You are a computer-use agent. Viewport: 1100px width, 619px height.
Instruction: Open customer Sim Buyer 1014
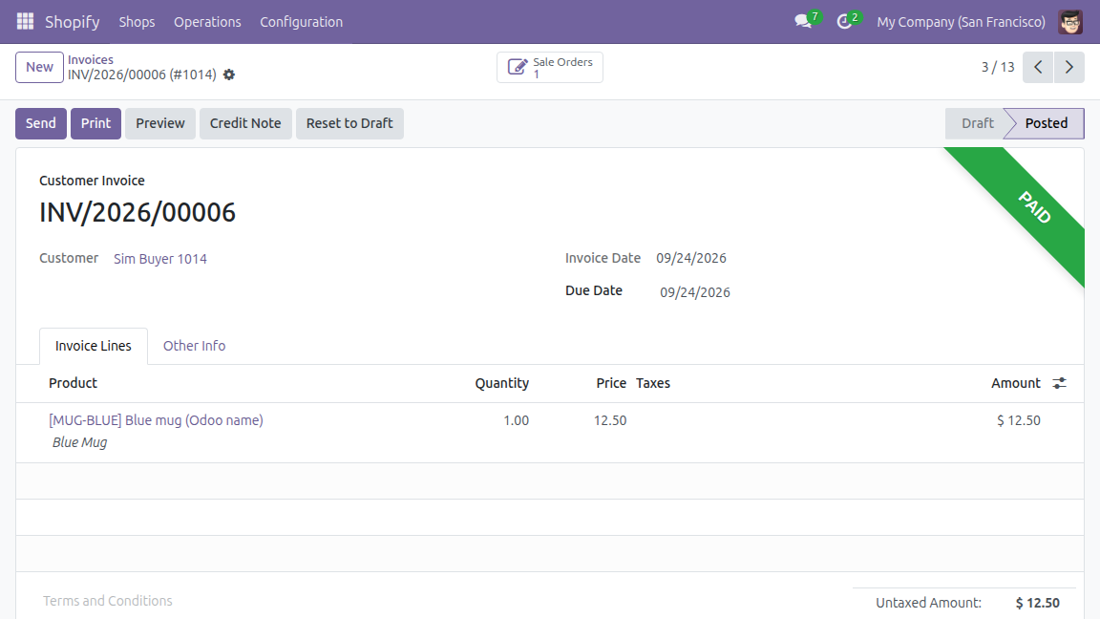point(160,259)
